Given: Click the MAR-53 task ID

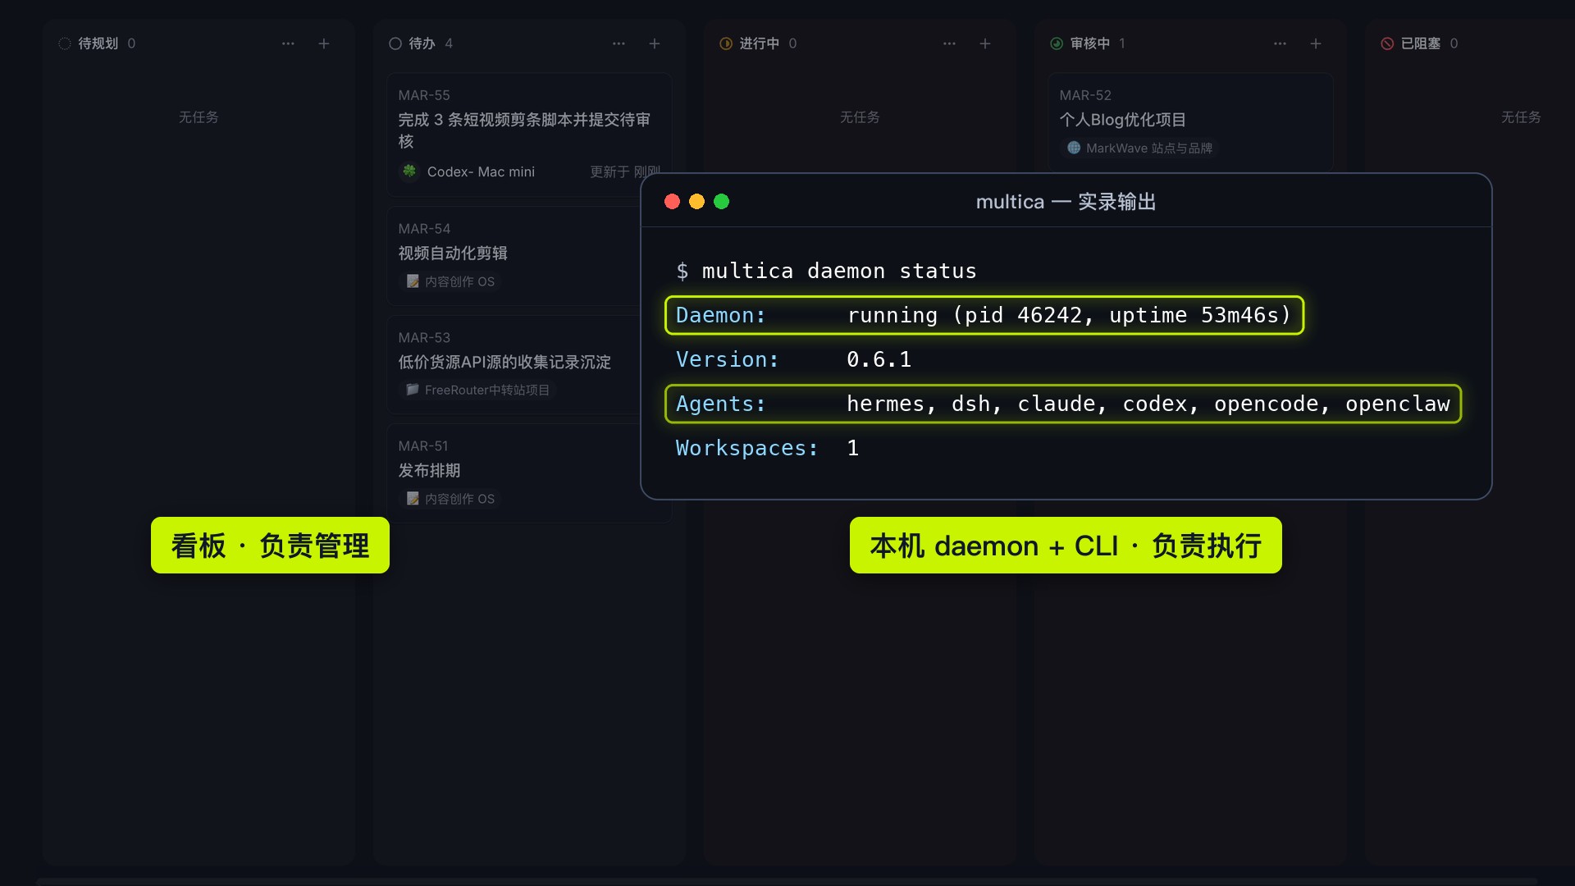Looking at the screenshot, I should [x=424, y=338].
